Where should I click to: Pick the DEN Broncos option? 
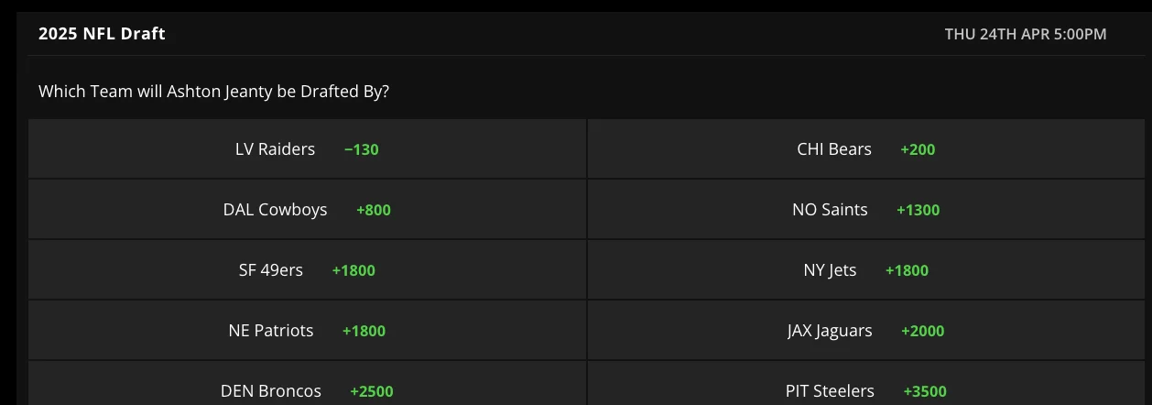307,390
